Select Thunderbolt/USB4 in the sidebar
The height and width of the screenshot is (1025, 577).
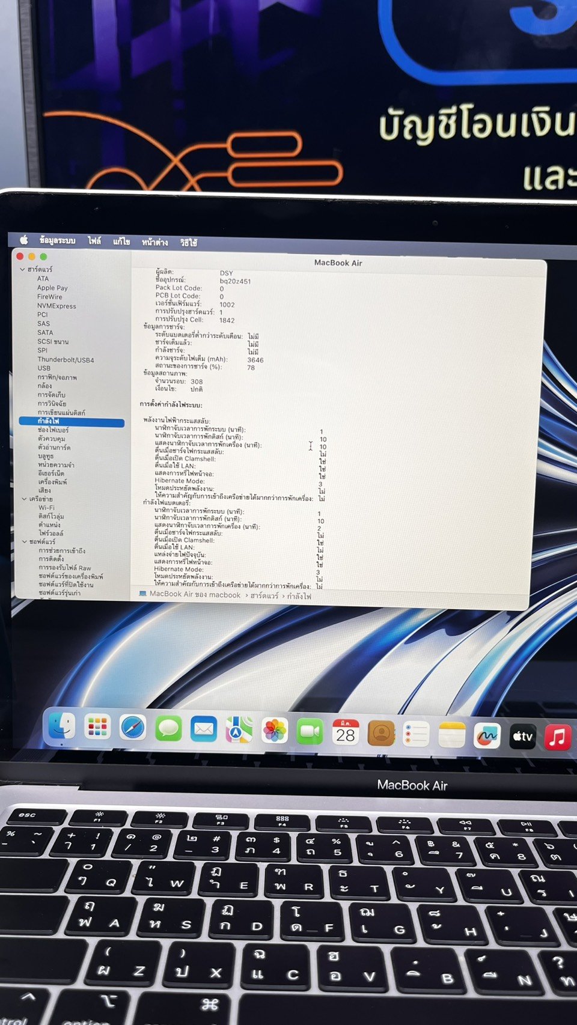point(66,360)
